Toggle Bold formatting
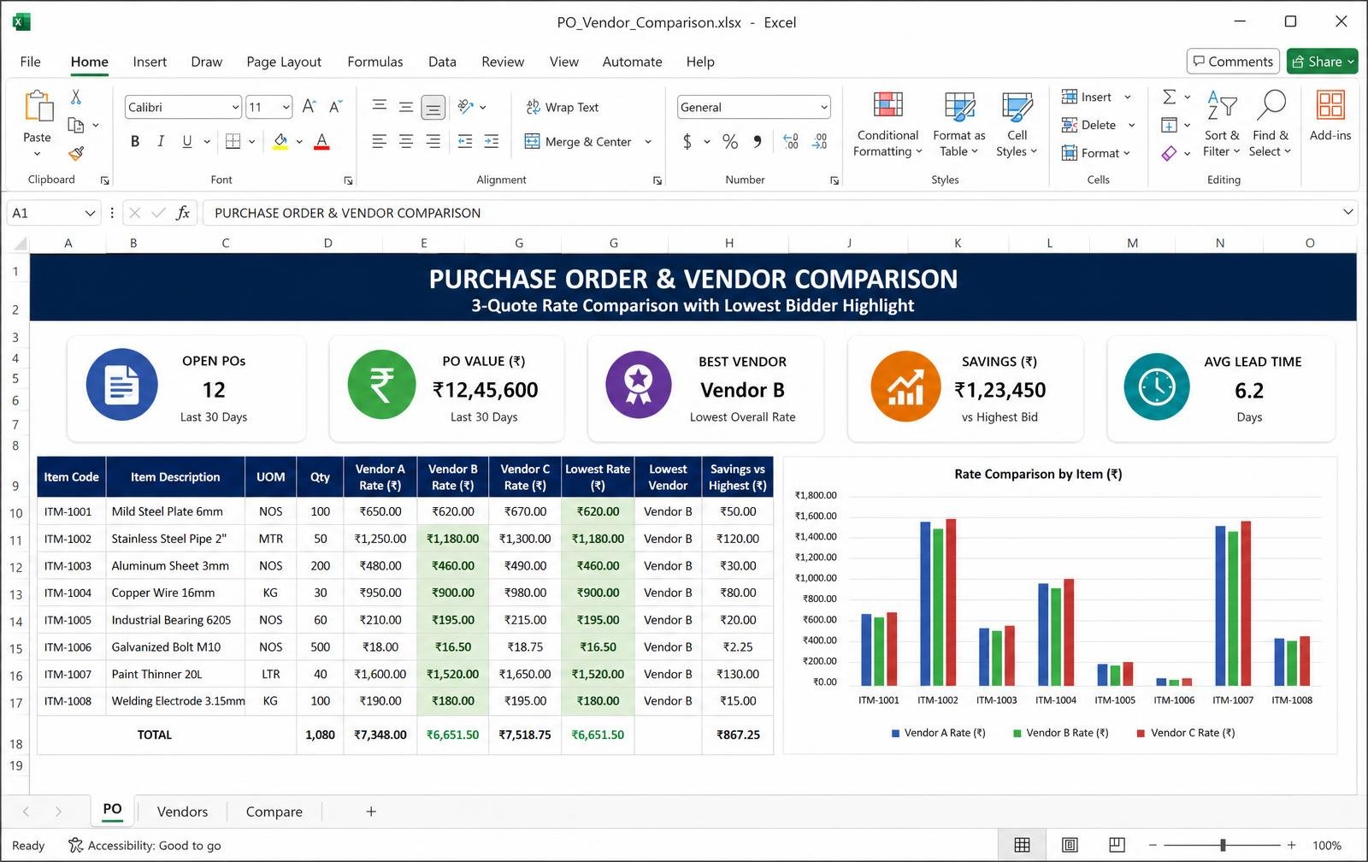This screenshot has width=1368, height=862. [x=135, y=141]
